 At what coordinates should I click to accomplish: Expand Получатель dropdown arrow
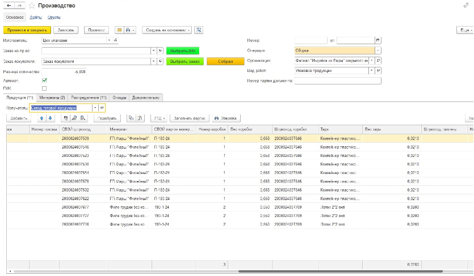(x=95, y=108)
